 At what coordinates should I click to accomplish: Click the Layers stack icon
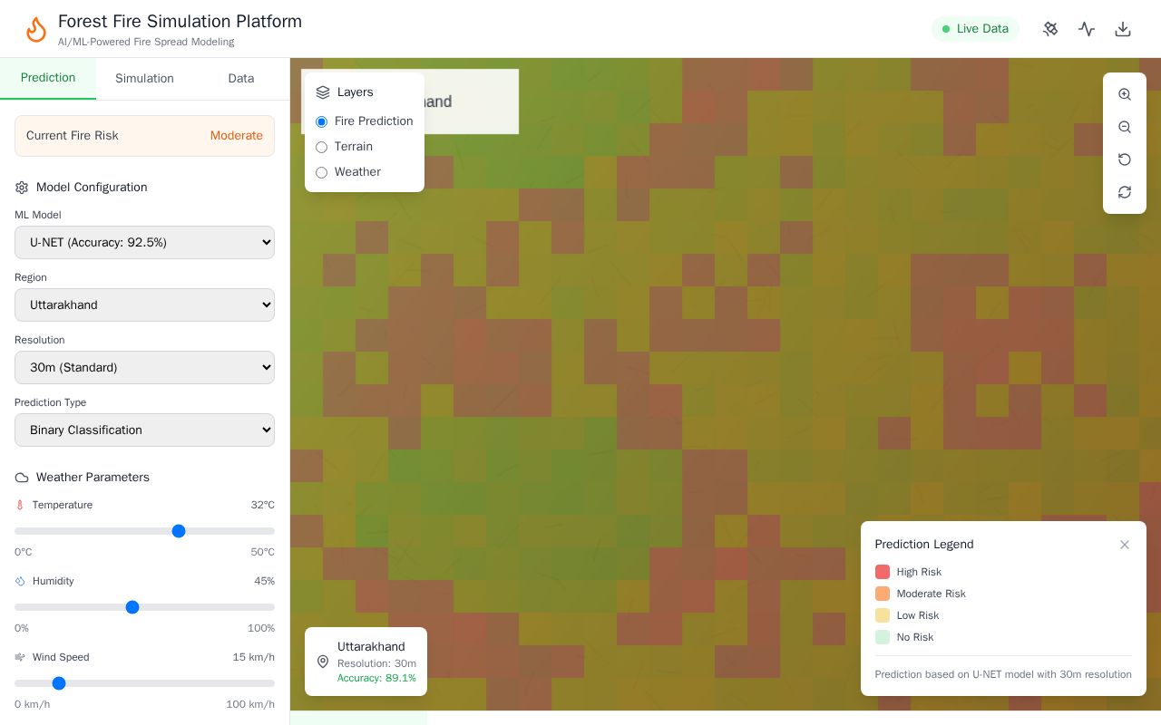323,92
